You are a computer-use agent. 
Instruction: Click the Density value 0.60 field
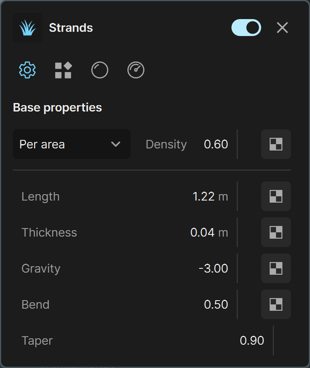216,144
